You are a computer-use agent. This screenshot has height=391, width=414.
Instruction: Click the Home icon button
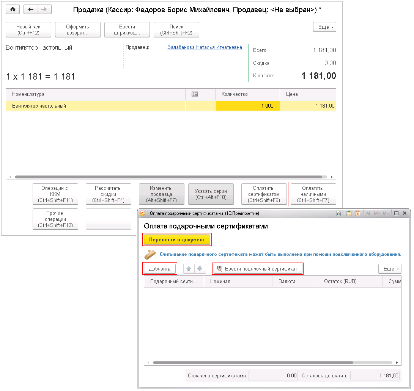[13, 9]
